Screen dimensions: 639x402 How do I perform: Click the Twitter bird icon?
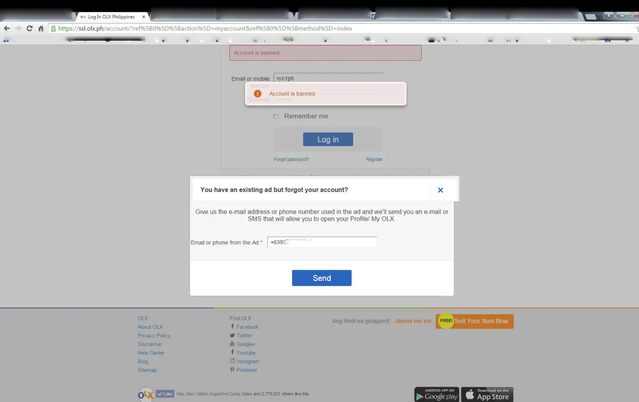point(232,335)
